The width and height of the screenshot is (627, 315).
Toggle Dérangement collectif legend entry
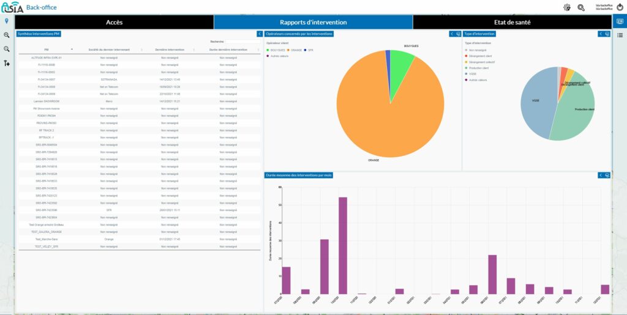[x=479, y=62]
